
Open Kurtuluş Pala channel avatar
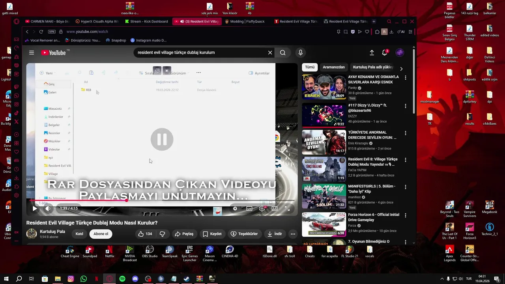[32, 234]
